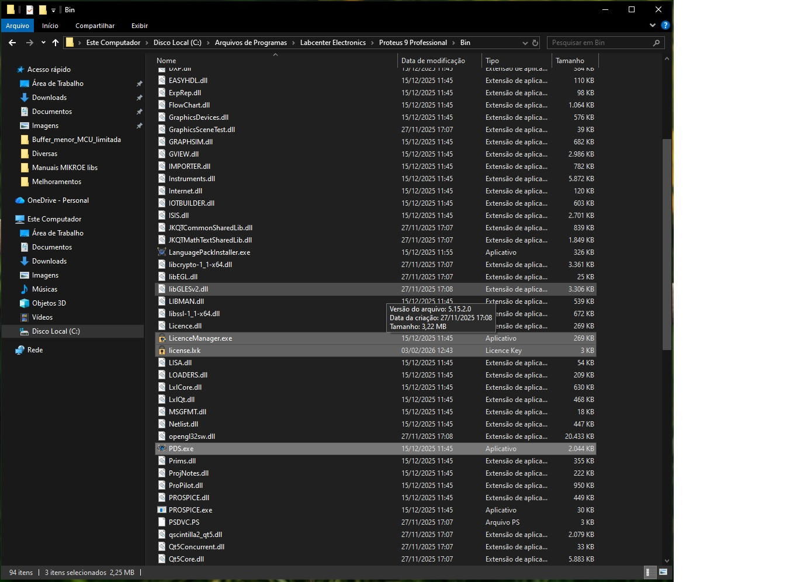Select the Buffer_menor_MCU_limitada folder
Image resolution: width=804 pixels, height=582 pixels.
(77, 140)
